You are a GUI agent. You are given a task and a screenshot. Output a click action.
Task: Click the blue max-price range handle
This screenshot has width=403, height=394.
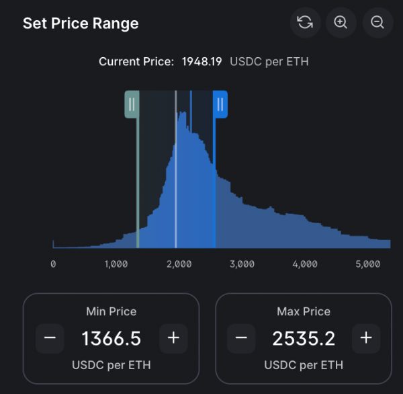(220, 104)
